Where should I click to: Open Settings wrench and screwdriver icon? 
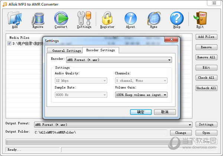(x=84, y=18)
